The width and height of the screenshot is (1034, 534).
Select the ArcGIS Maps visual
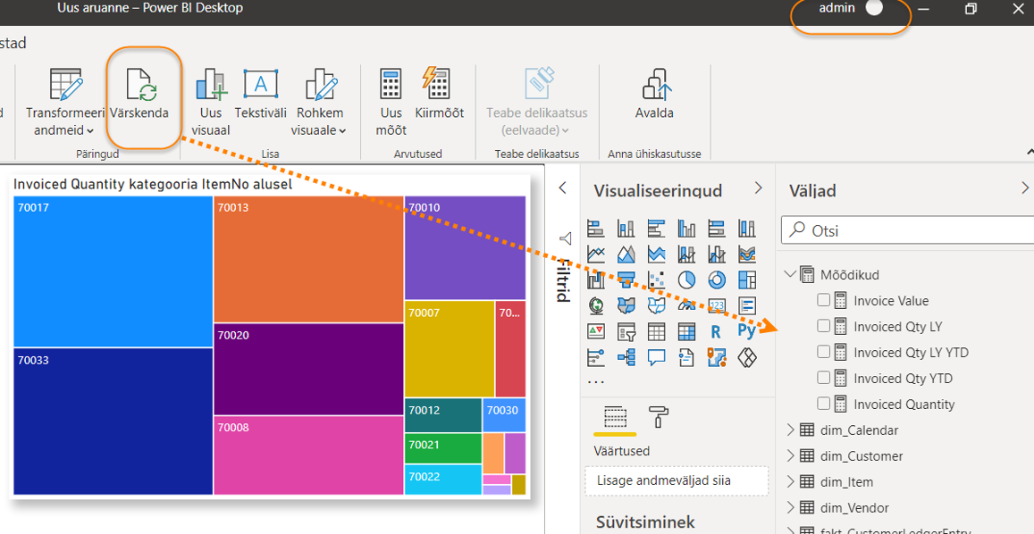click(x=717, y=356)
